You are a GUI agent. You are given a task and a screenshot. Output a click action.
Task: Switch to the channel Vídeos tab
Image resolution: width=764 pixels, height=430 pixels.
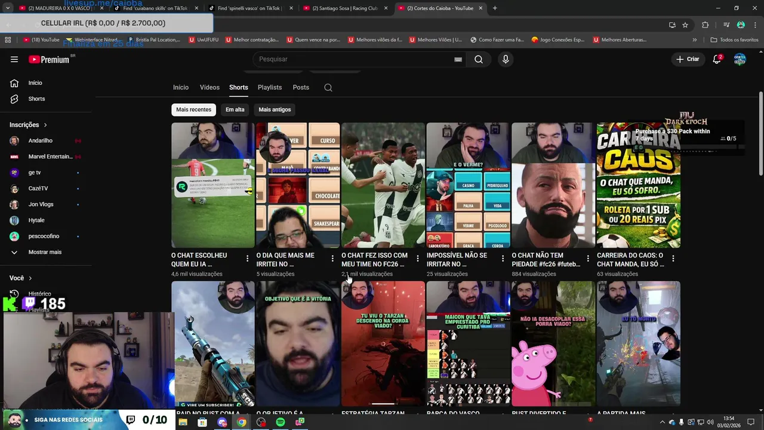210,87
